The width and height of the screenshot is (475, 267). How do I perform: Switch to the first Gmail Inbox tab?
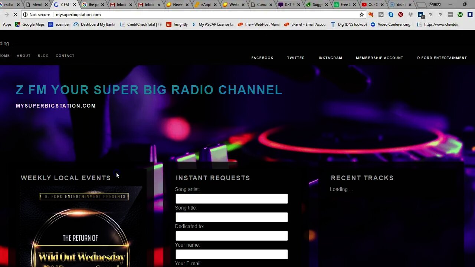point(119,5)
